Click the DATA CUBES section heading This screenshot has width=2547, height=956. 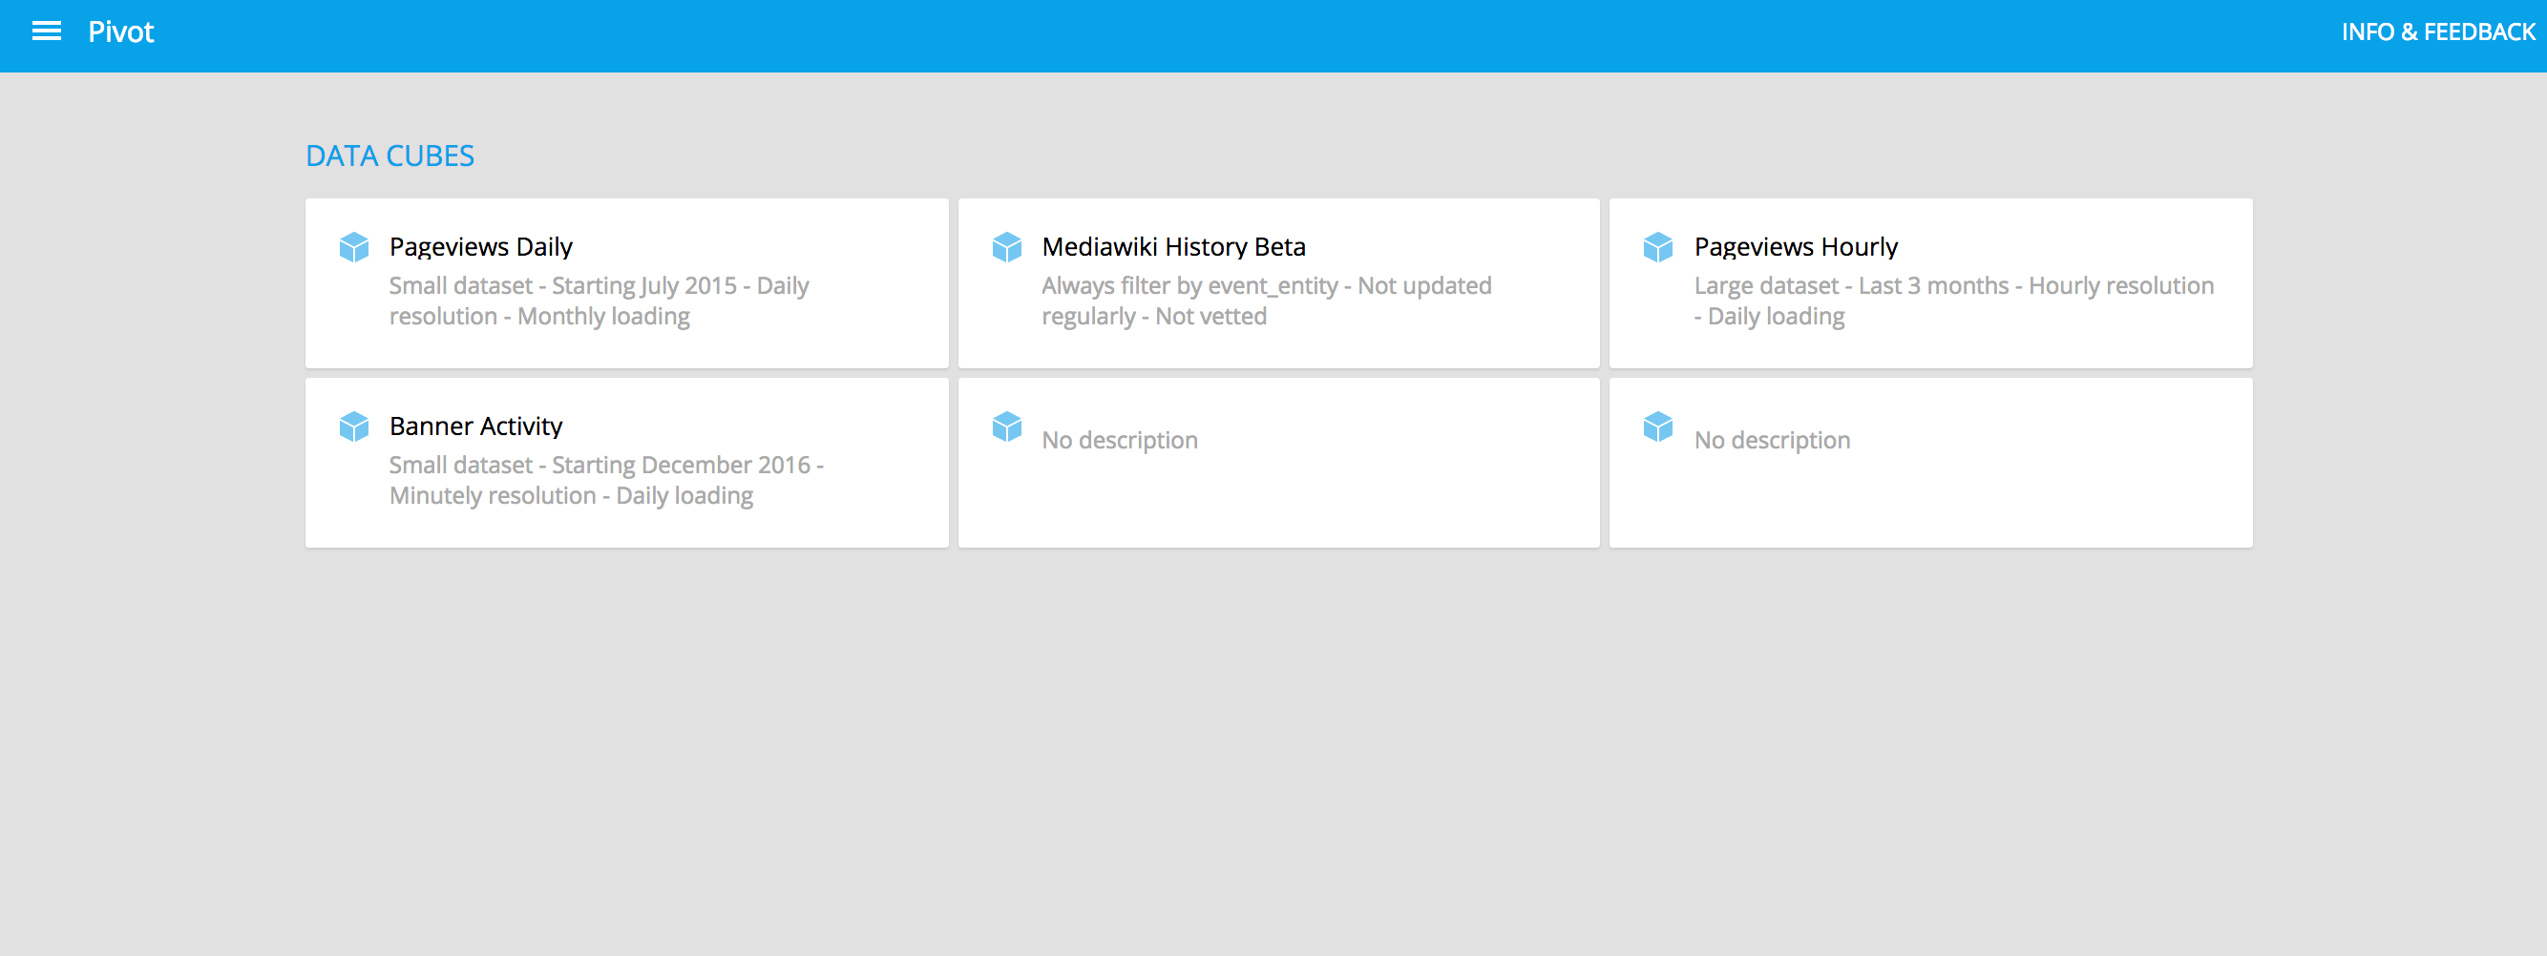[389, 156]
